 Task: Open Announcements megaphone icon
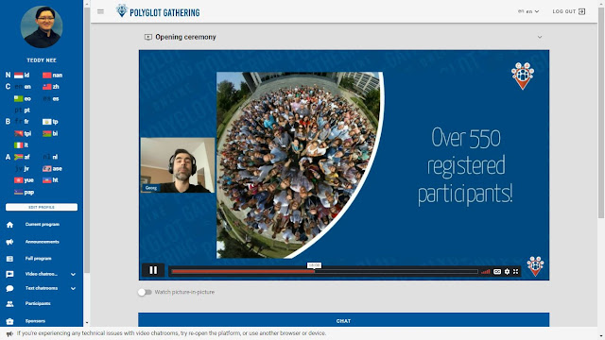coord(10,242)
